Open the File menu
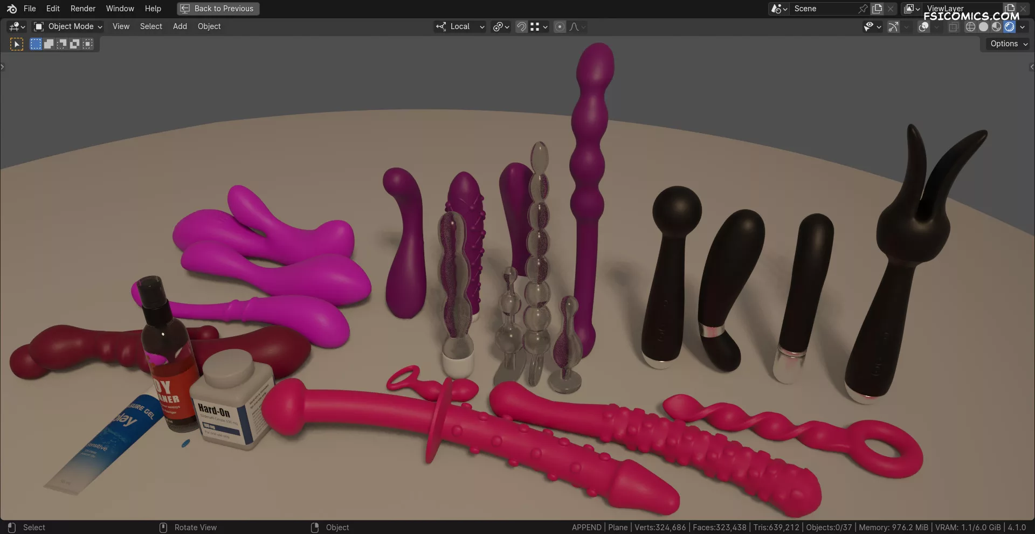 tap(30, 9)
